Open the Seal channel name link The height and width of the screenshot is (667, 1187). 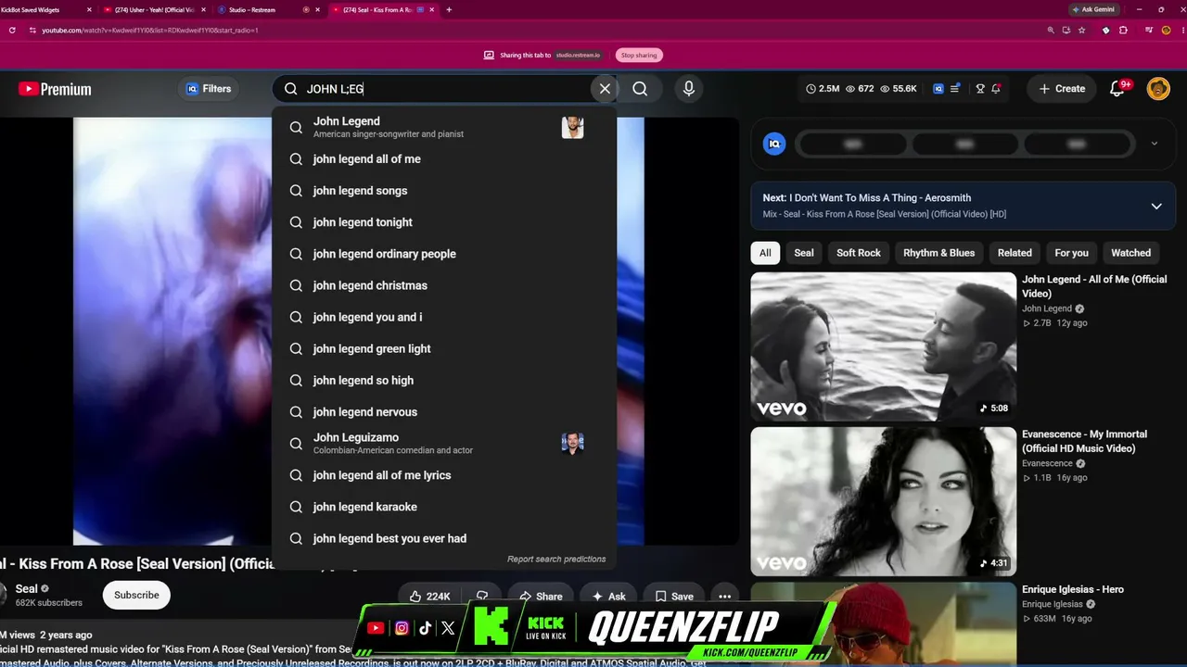click(26, 588)
